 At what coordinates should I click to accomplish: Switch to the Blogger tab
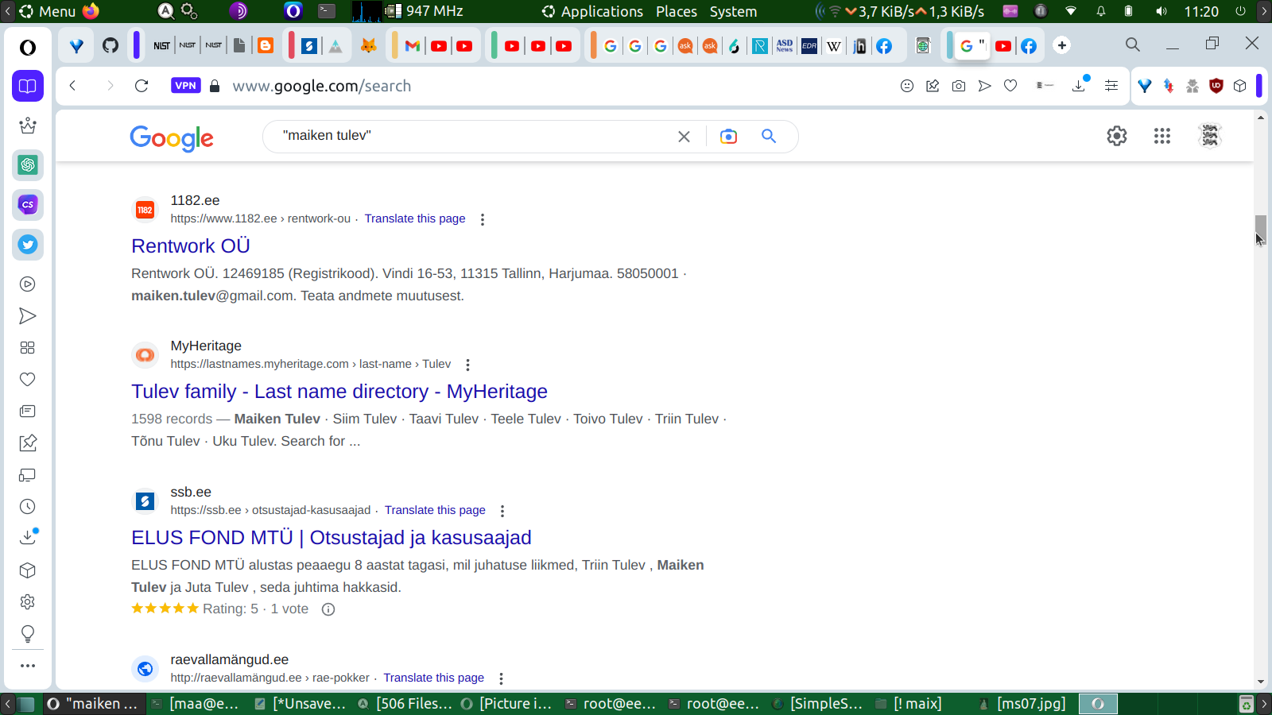coord(266,46)
